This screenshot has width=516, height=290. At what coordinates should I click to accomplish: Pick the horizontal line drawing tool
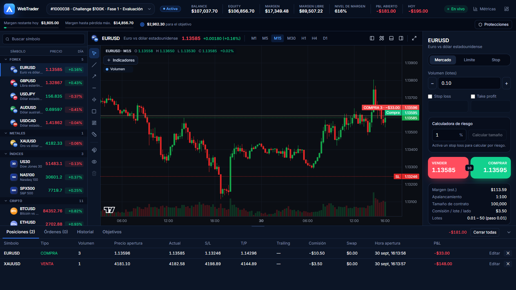pos(94,88)
